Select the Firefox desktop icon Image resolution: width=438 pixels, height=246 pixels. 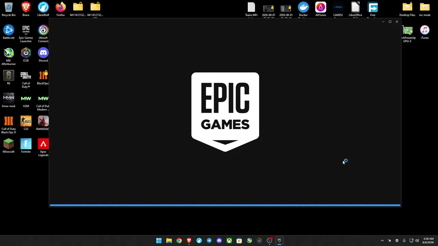point(61,9)
